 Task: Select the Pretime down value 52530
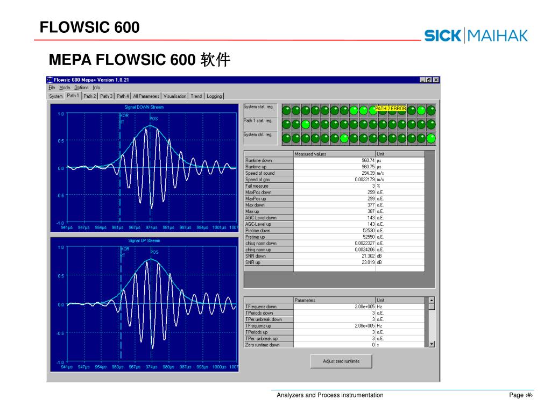pos(369,231)
